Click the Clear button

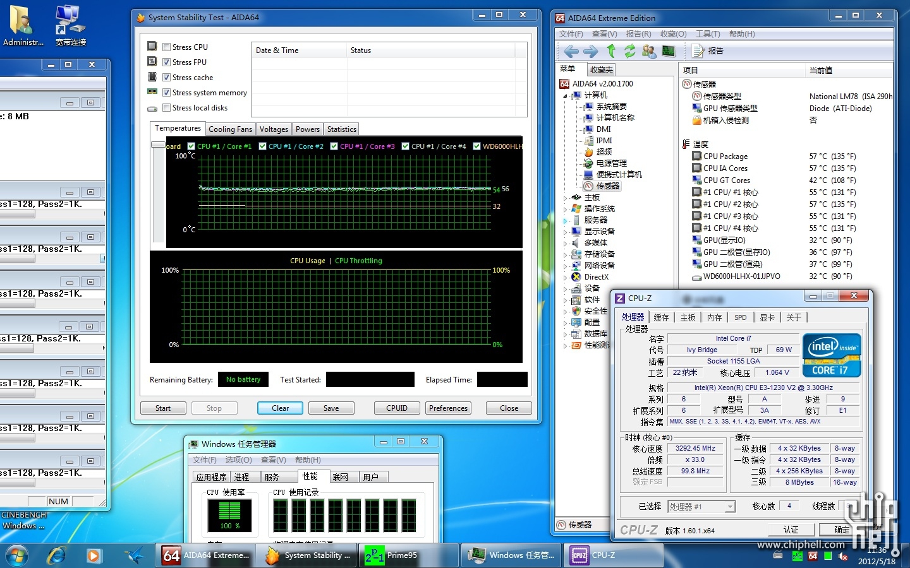click(280, 408)
